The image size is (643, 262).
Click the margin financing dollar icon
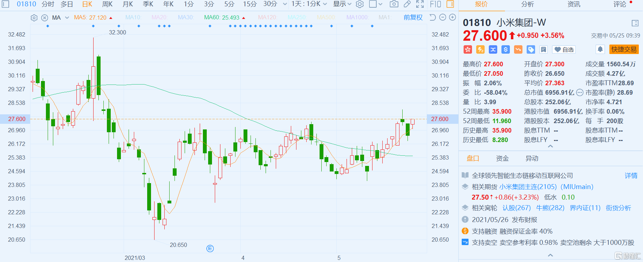pyautogui.click(x=465, y=231)
